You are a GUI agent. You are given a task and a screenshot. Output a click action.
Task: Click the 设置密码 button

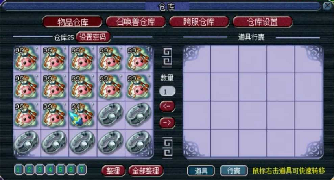[x=93, y=37]
